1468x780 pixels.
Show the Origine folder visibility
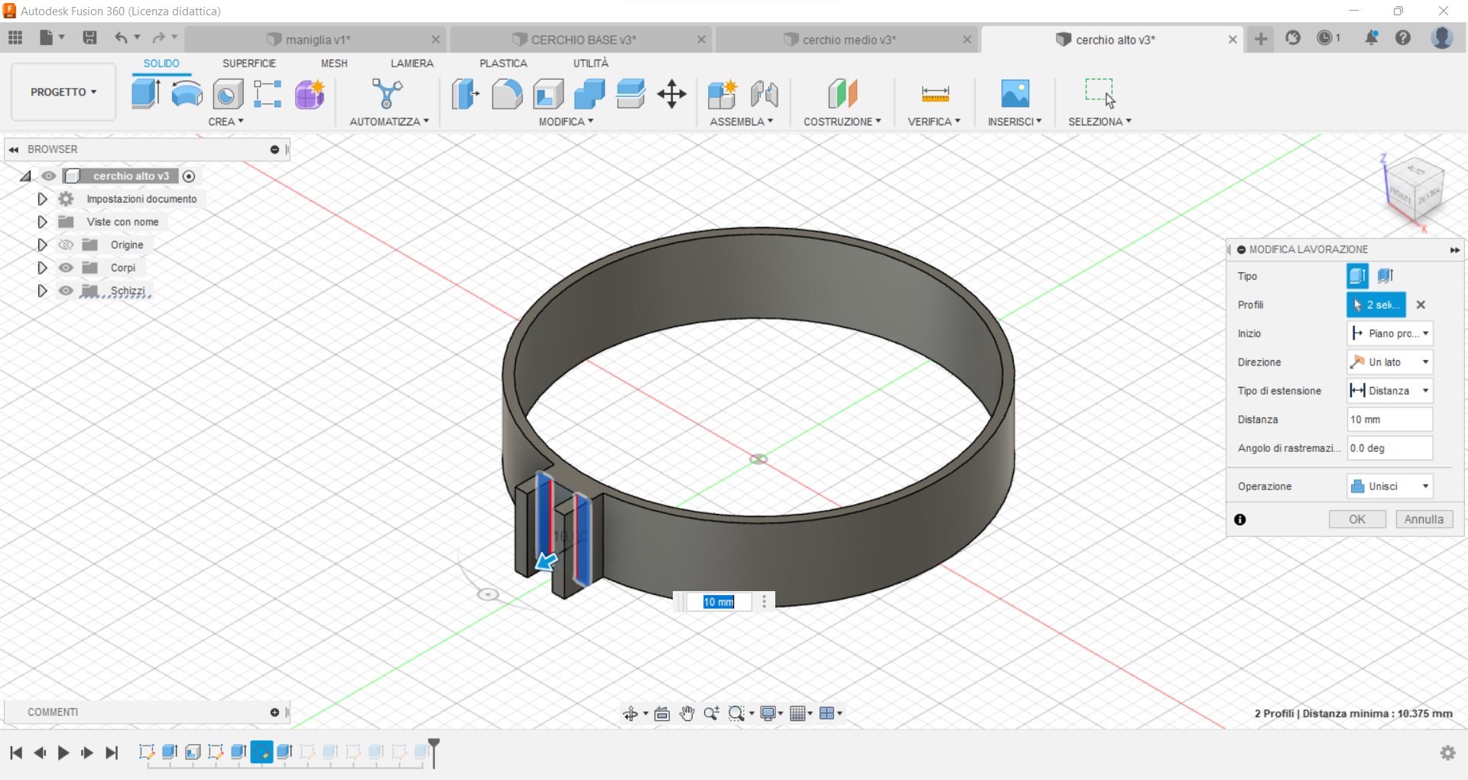(x=66, y=245)
